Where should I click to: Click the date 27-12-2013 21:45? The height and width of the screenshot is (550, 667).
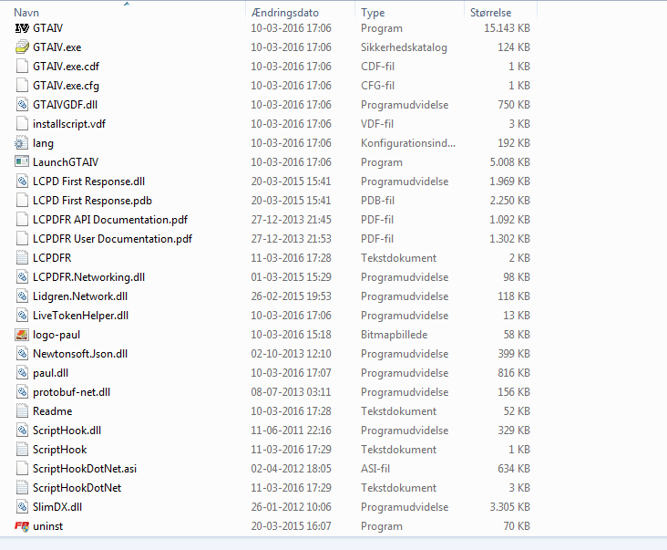coord(291,220)
